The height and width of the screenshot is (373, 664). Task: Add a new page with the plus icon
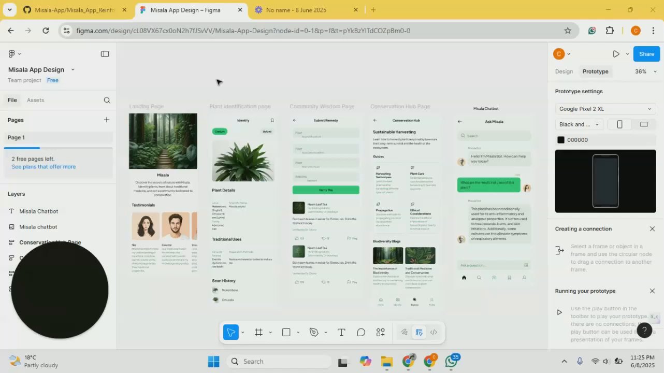[x=107, y=120]
